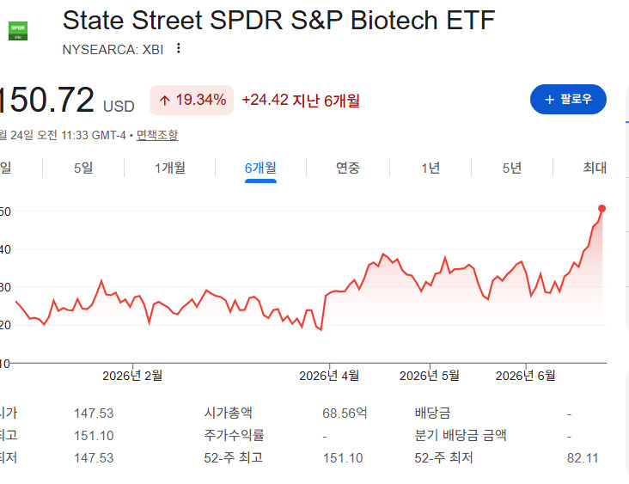This screenshot has width=629, height=484.
Task: Select the 6개월 range tab
Action: [x=260, y=168]
